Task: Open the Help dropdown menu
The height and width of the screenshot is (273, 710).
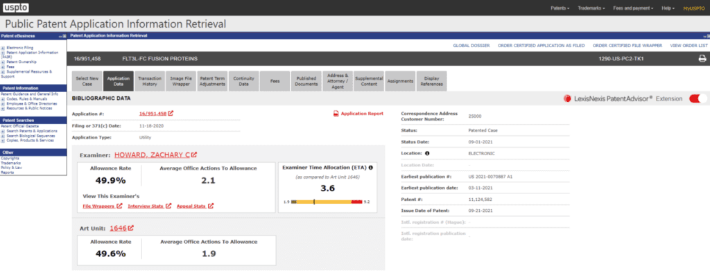Action: [668, 8]
